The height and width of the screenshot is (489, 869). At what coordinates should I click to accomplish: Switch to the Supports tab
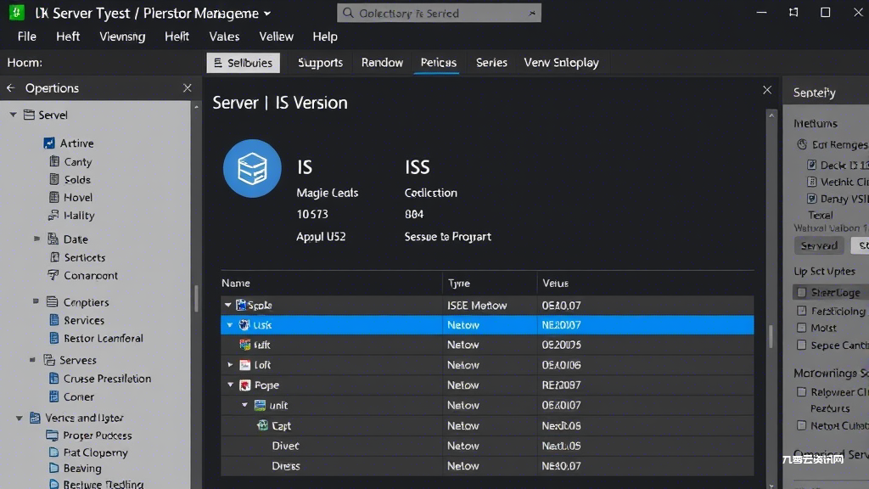pyautogui.click(x=320, y=63)
